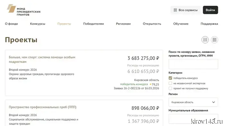Viewport: 225px width, 126px height.
Task: Check на независимой экспертизе checkbox
Action: pyautogui.click(x=170, y=83)
